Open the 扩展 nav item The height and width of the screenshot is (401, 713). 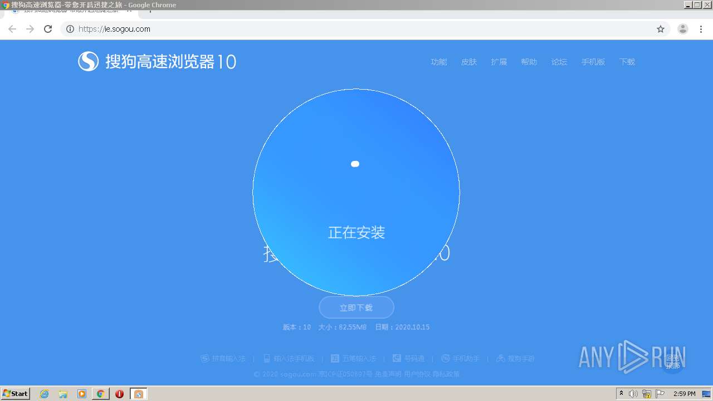(x=499, y=62)
